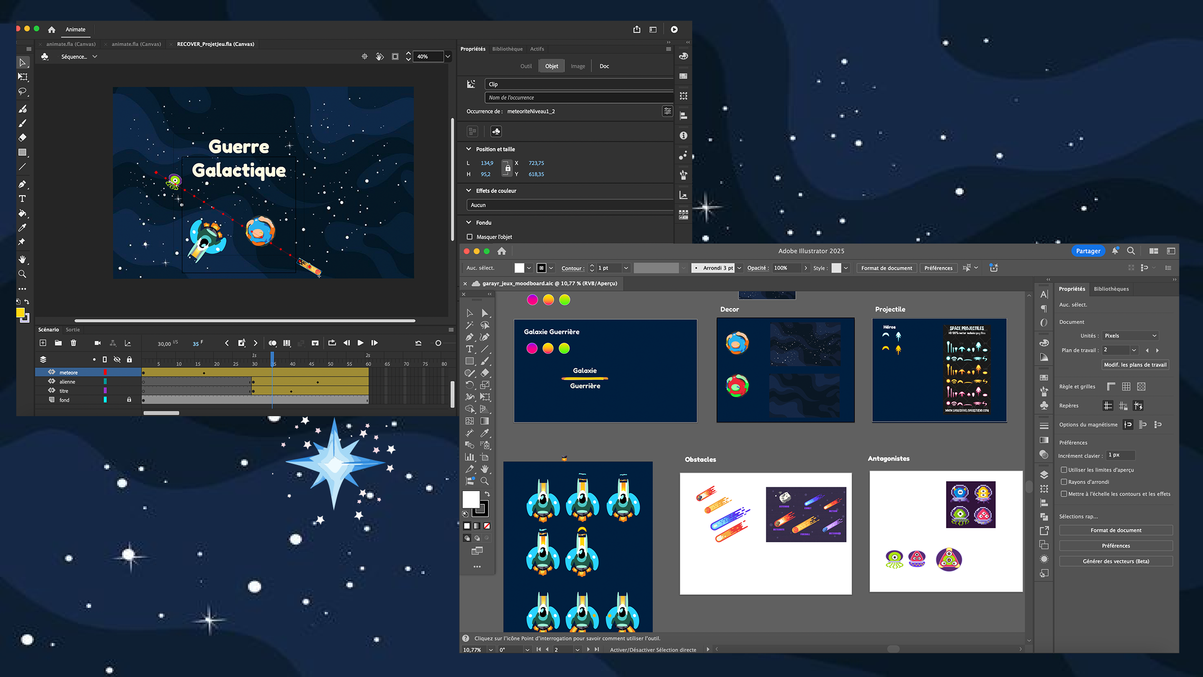
Task: Toggle lock on the fond layer
Action: pos(129,400)
